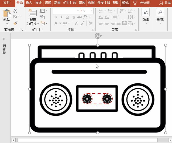The height and width of the screenshot is (143, 172).
Task: Click the Tell Me lightbulb icon
Action: tap(135, 3)
